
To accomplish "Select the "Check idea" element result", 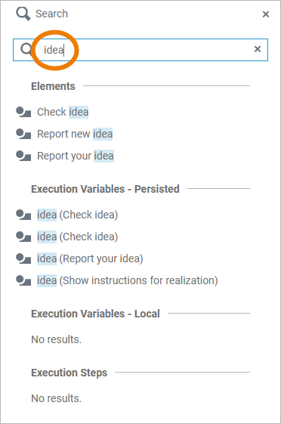I will pos(63,112).
